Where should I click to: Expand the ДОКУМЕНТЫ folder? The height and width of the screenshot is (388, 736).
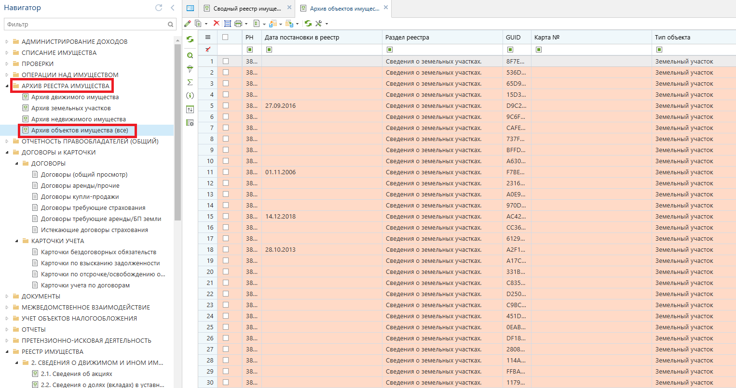[7, 297]
